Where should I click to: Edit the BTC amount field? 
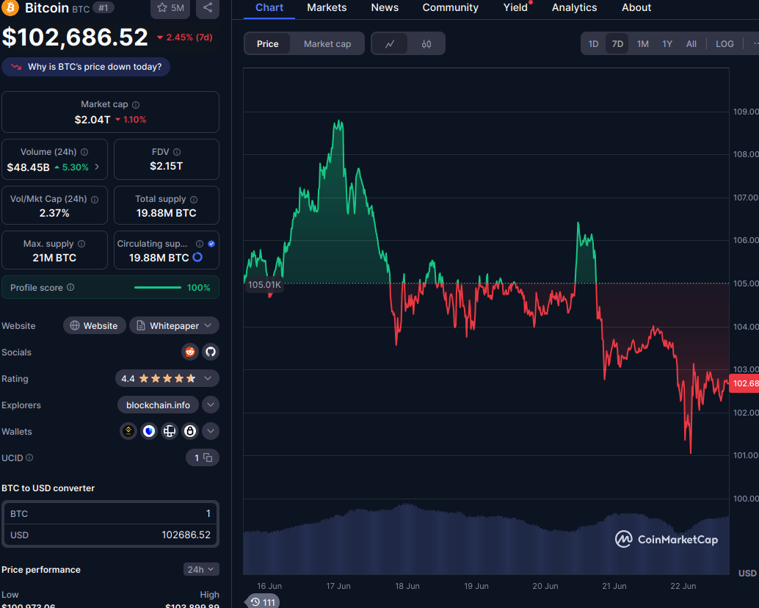(x=110, y=513)
